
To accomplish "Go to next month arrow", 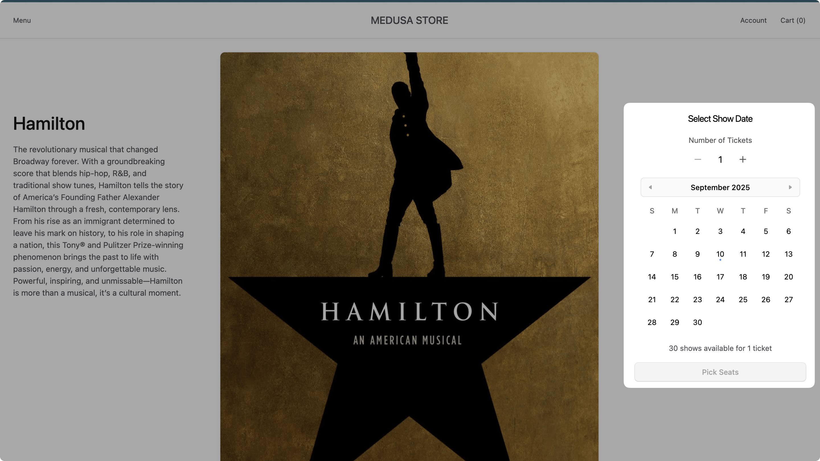I will point(790,188).
